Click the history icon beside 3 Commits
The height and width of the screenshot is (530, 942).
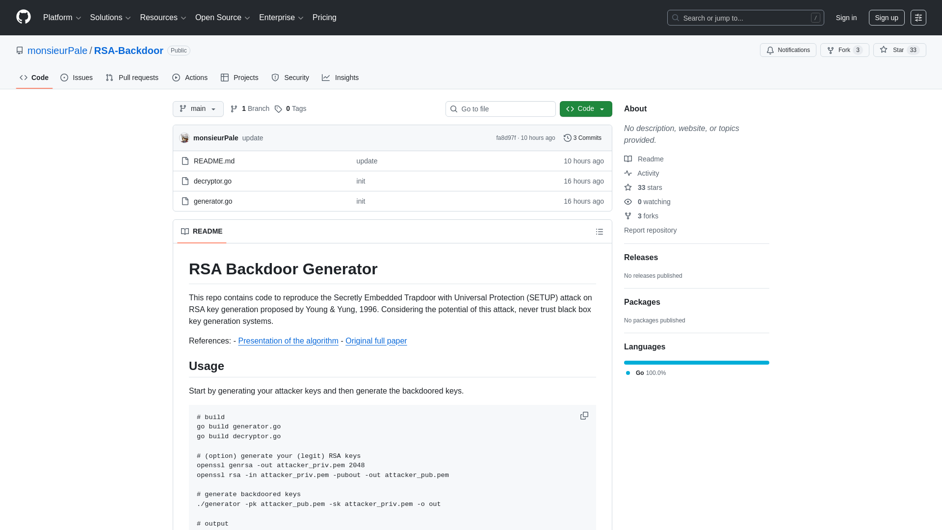click(568, 138)
